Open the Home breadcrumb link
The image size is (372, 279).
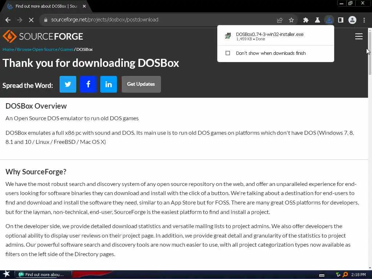pyautogui.click(x=8, y=49)
